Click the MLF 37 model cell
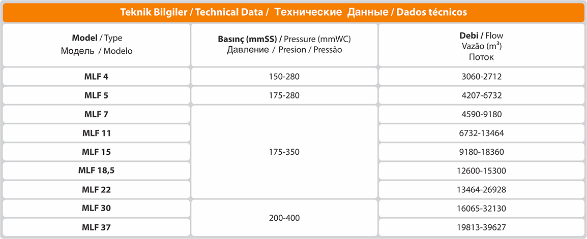 point(97,227)
